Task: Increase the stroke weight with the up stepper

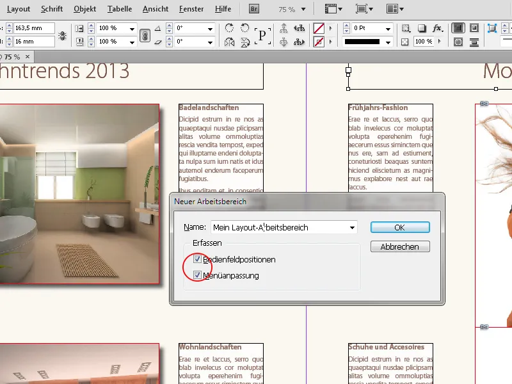Action: click(x=346, y=26)
